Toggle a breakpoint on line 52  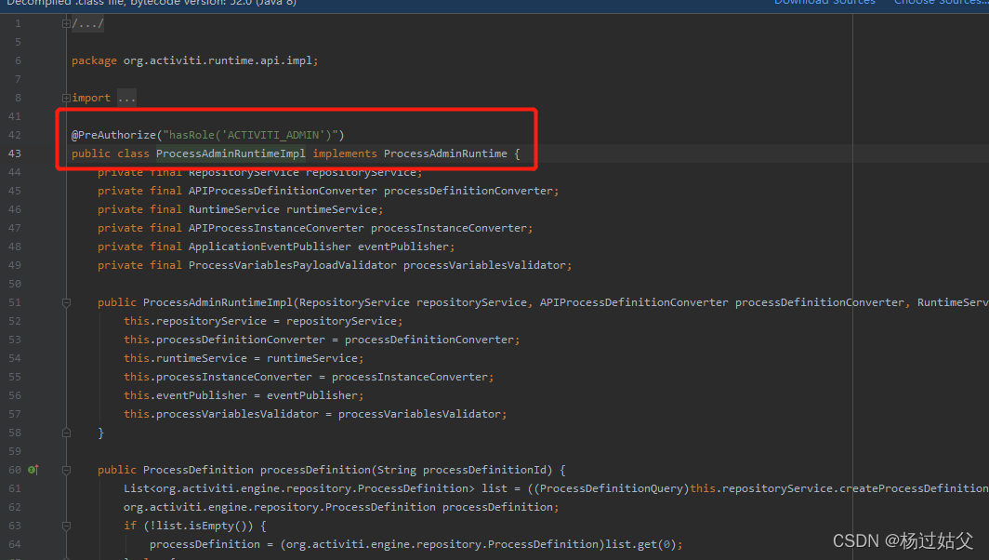[x=44, y=320]
